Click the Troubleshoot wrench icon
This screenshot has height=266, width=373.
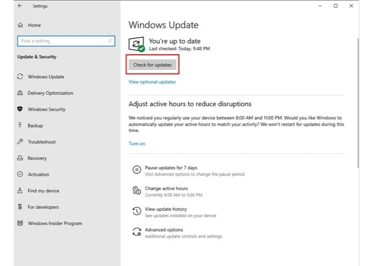tap(20, 142)
